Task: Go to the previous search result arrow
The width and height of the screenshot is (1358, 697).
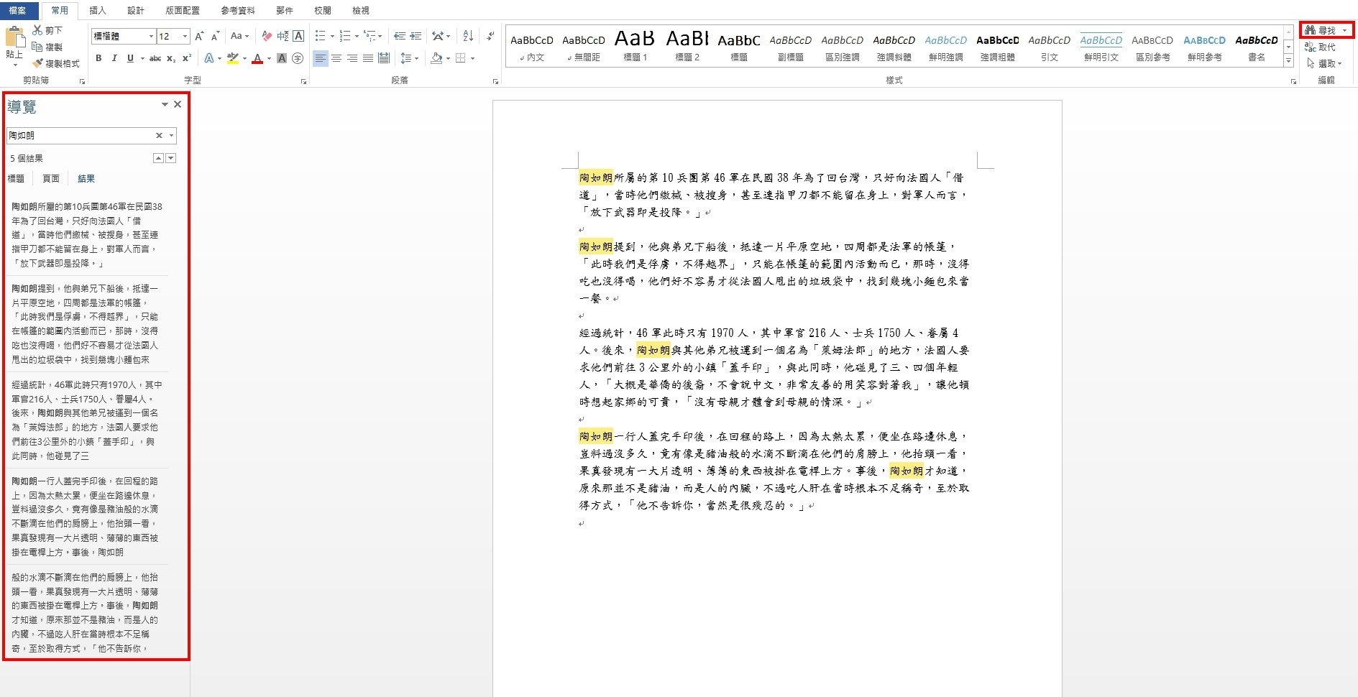Action: [158, 158]
